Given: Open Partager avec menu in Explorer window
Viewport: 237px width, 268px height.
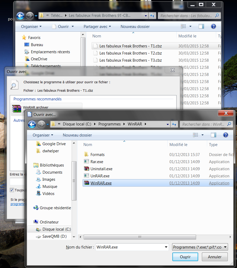Looking at the screenshot, I should (97, 27).
